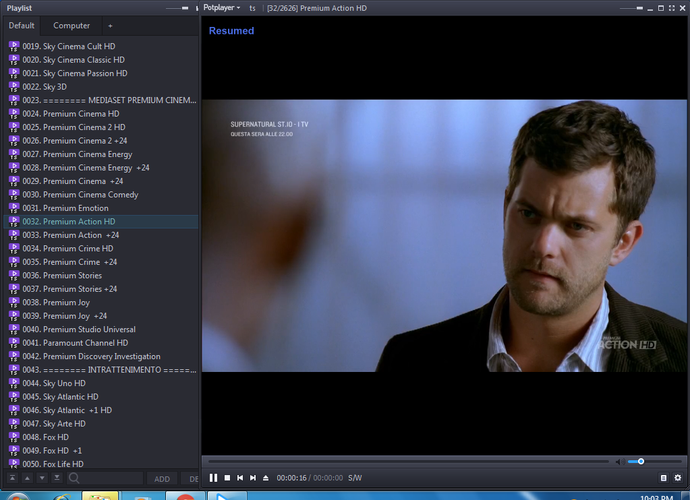Select 0030. Premium Cinema Comedy

tap(100, 195)
